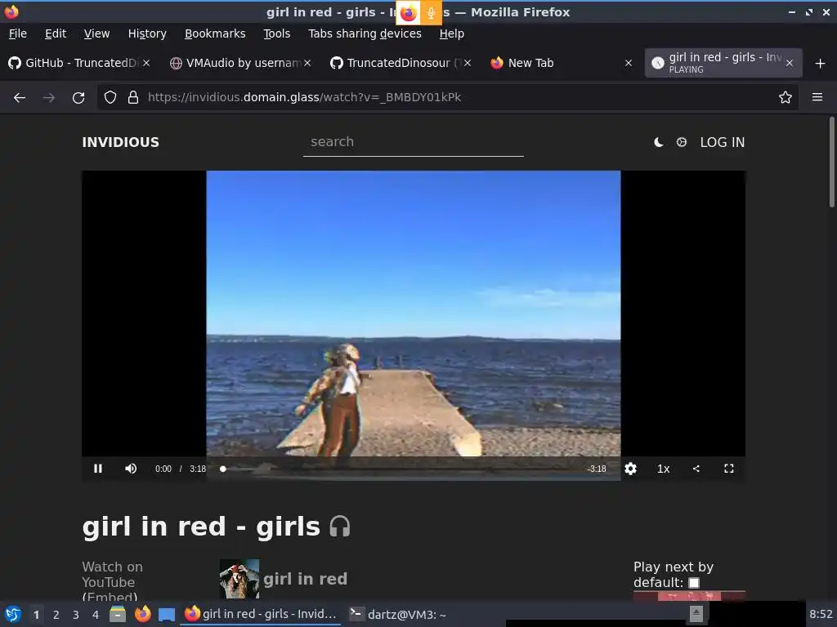The height and width of the screenshot is (627, 837).
Task: View site security padlock info
Action: tap(133, 98)
